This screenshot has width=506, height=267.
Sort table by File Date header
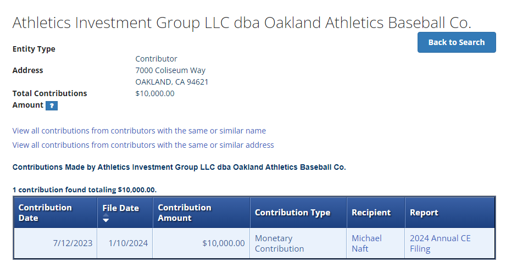120,208
